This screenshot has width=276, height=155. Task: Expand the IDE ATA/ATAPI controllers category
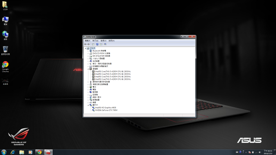(88, 56)
